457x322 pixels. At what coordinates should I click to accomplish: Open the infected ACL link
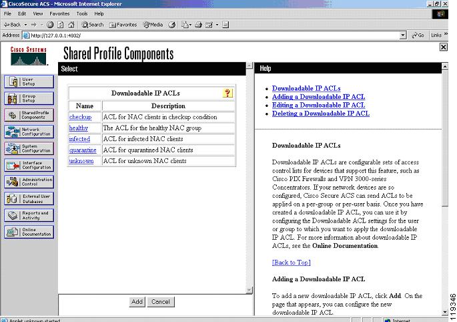point(79,139)
